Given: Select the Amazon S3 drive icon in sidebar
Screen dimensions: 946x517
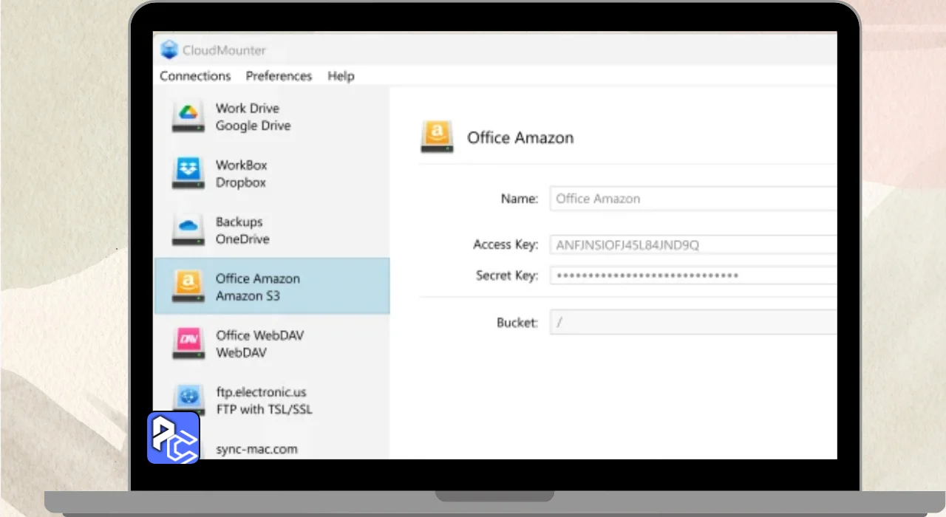Looking at the screenshot, I should click(188, 287).
